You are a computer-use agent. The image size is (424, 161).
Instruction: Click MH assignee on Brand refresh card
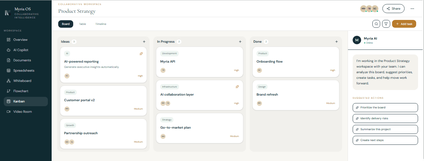(259, 103)
